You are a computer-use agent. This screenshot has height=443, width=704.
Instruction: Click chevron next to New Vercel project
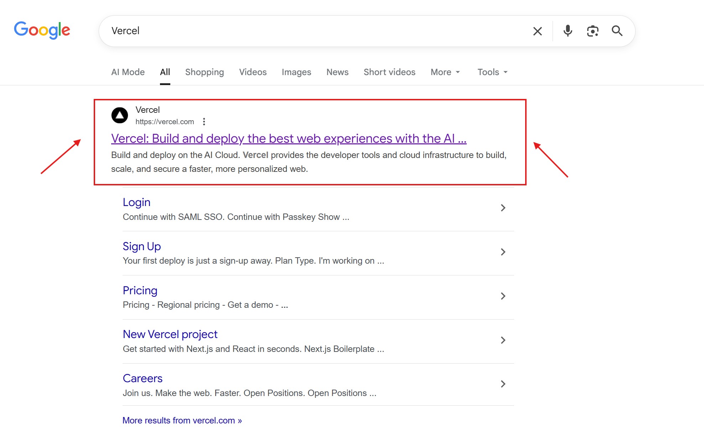click(x=503, y=340)
